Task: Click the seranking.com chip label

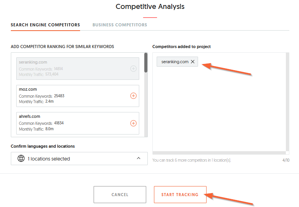Action: point(175,62)
